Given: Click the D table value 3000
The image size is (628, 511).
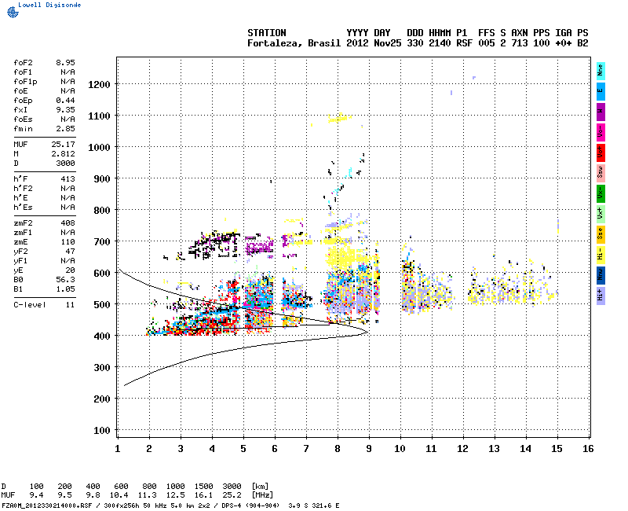Looking at the screenshot, I should (x=232, y=486).
